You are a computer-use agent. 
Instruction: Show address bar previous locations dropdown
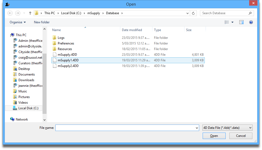pos(187,13)
